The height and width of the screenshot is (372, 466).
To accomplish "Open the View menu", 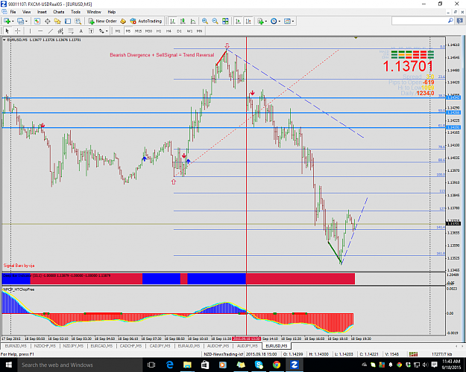I will tap(26, 12).
